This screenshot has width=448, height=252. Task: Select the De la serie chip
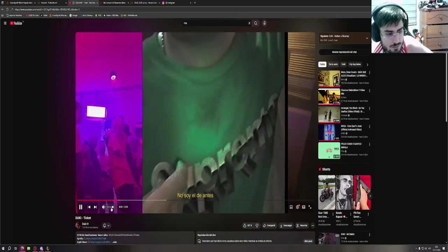[x=333, y=64]
